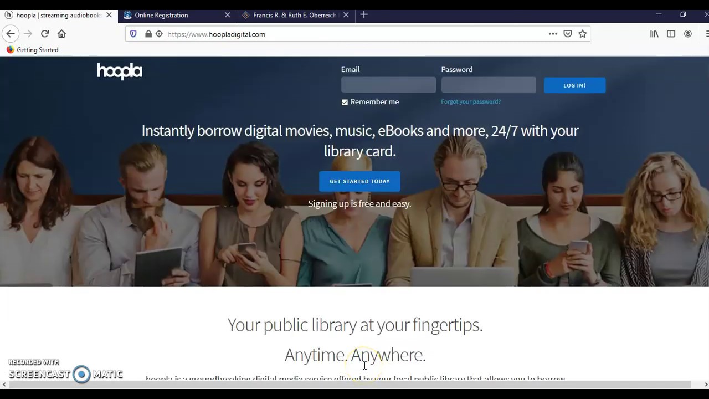The width and height of the screenshot is (709, 399).
Task: Click into the Password field
Action: tap(489, 85)
